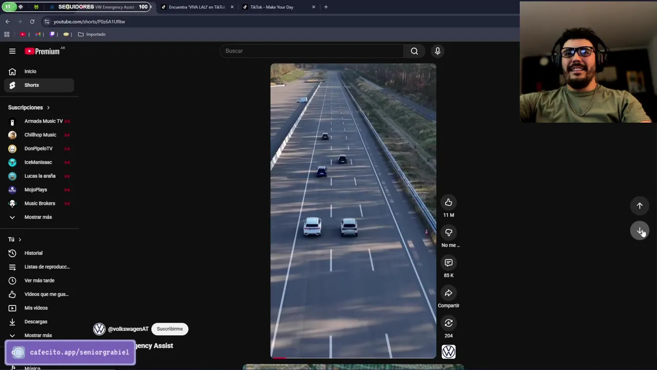Open MojoPlays subscription
Viewport: 657px width, 370px height.
click(x=39, y=190)
